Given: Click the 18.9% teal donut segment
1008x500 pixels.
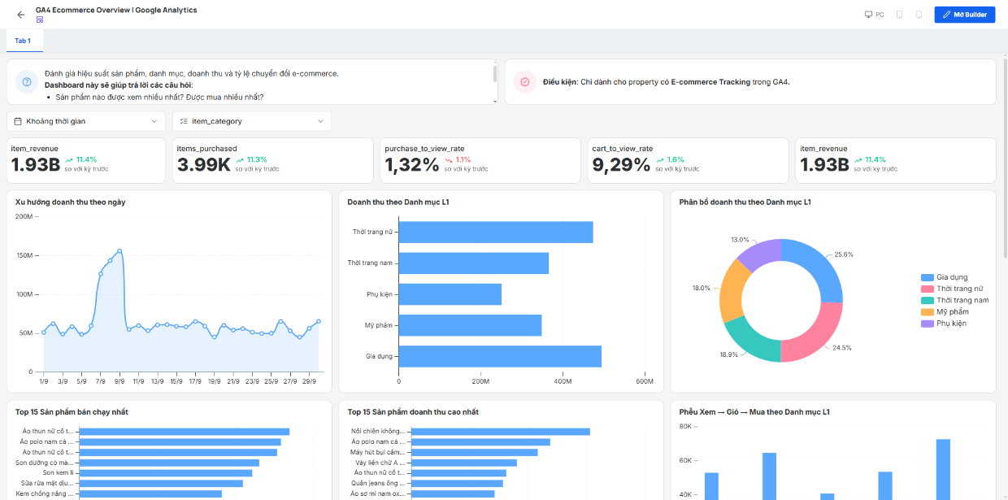Looking at the screenshot, I should (748, 340).
